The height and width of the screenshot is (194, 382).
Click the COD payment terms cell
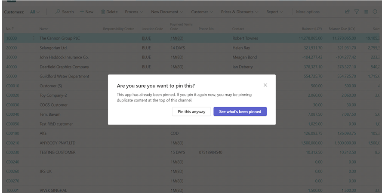(174, 133)
